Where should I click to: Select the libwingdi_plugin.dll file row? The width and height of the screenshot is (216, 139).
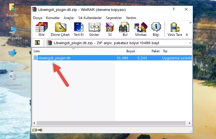point(112,58)
